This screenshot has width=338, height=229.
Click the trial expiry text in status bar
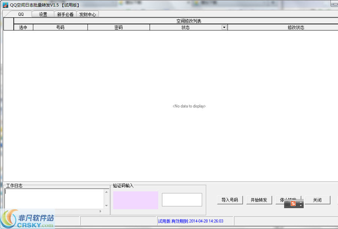(190, 221)
